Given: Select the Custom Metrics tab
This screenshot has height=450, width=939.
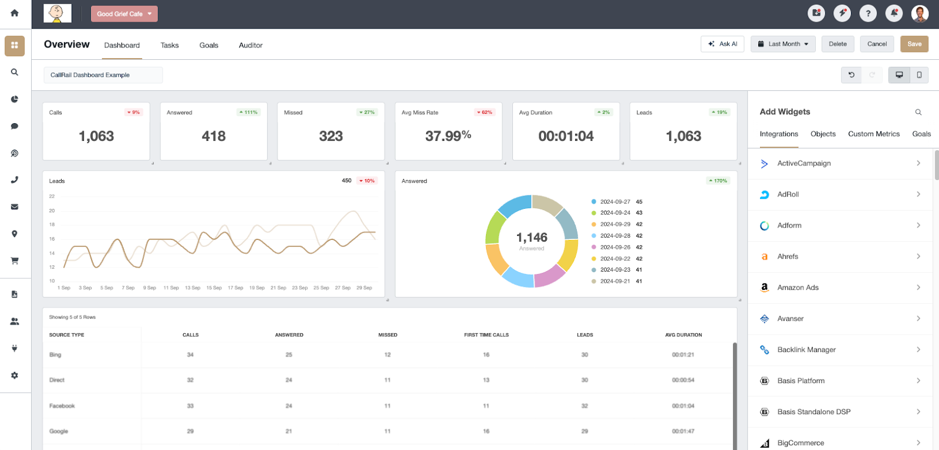Looking at the screenshot, I should [873, 134].
